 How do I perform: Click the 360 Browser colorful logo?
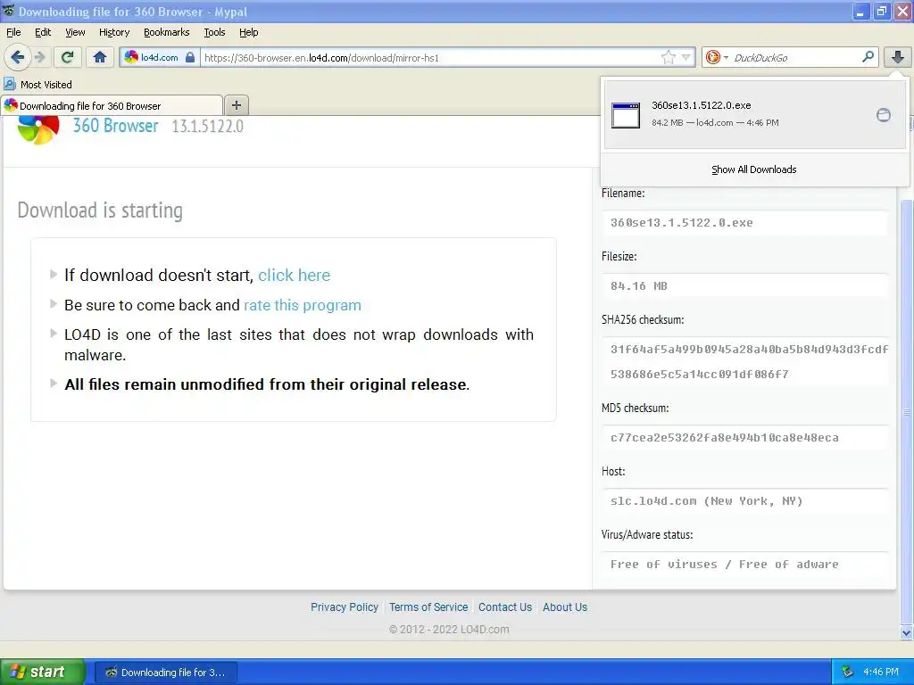tap(38, 130)
